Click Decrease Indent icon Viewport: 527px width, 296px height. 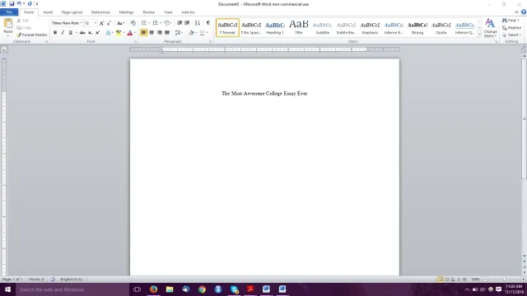point(180,23)
